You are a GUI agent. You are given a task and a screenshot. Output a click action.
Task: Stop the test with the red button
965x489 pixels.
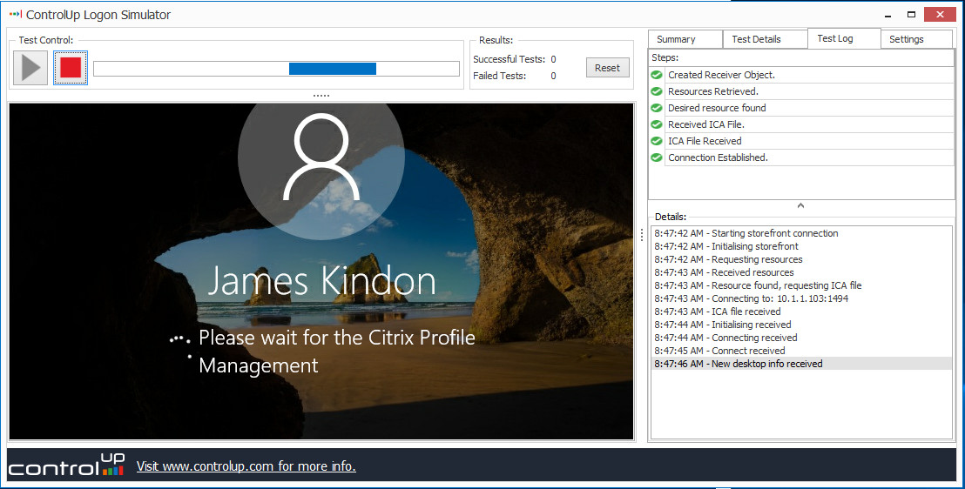point(71,68)
